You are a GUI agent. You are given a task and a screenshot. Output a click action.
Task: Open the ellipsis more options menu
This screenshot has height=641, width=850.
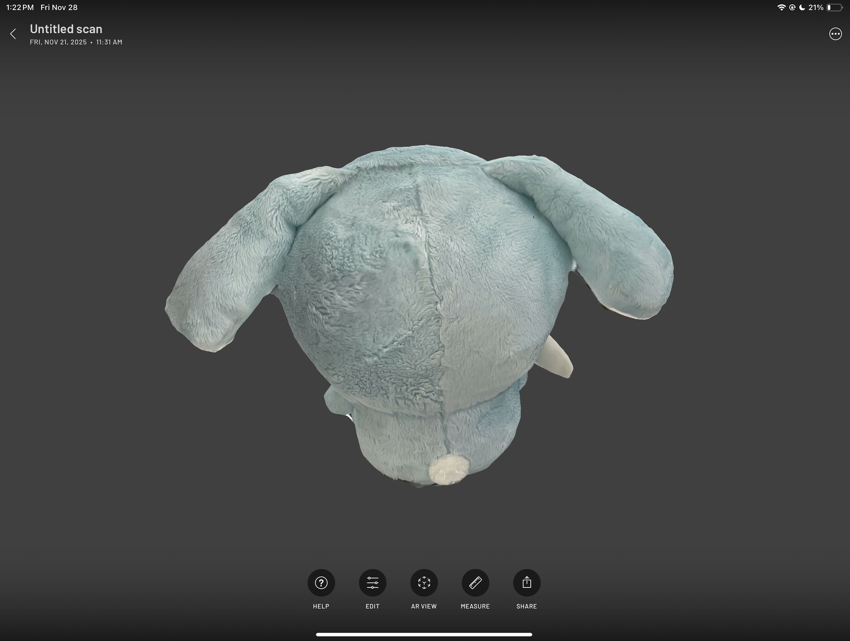[x=835, y=34]
